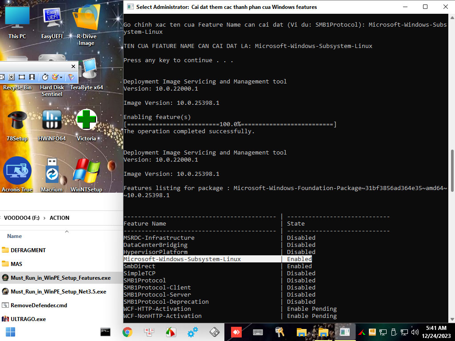Click the console vertical scrollbar thumb

click(x=452, y=172)
